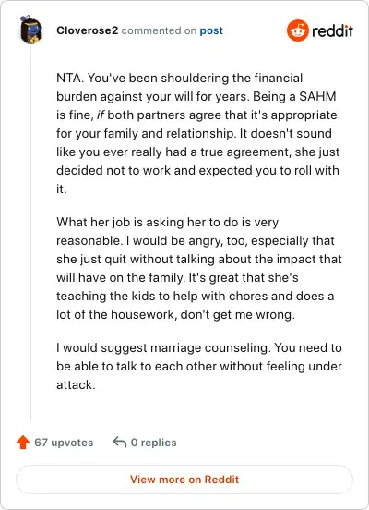Click the final word "attack."
This screenshot has width=369, height=510.
point(76,384)
